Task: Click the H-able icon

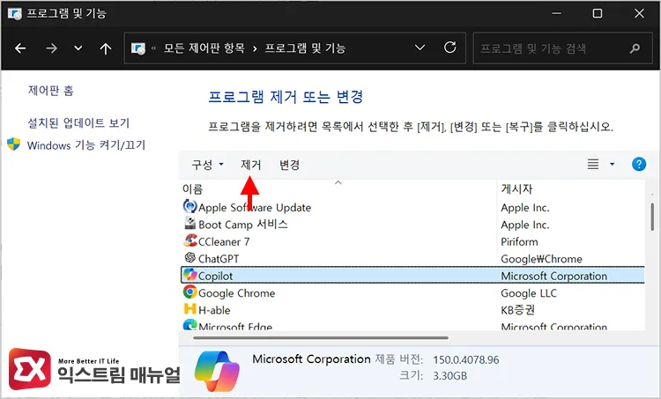Action: pos(190,309)
